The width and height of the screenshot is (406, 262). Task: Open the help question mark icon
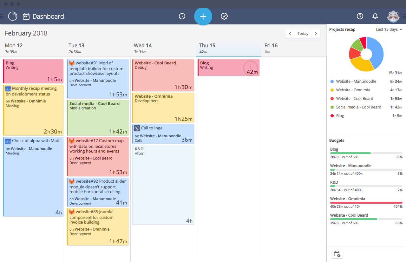(x=360, y=16)
